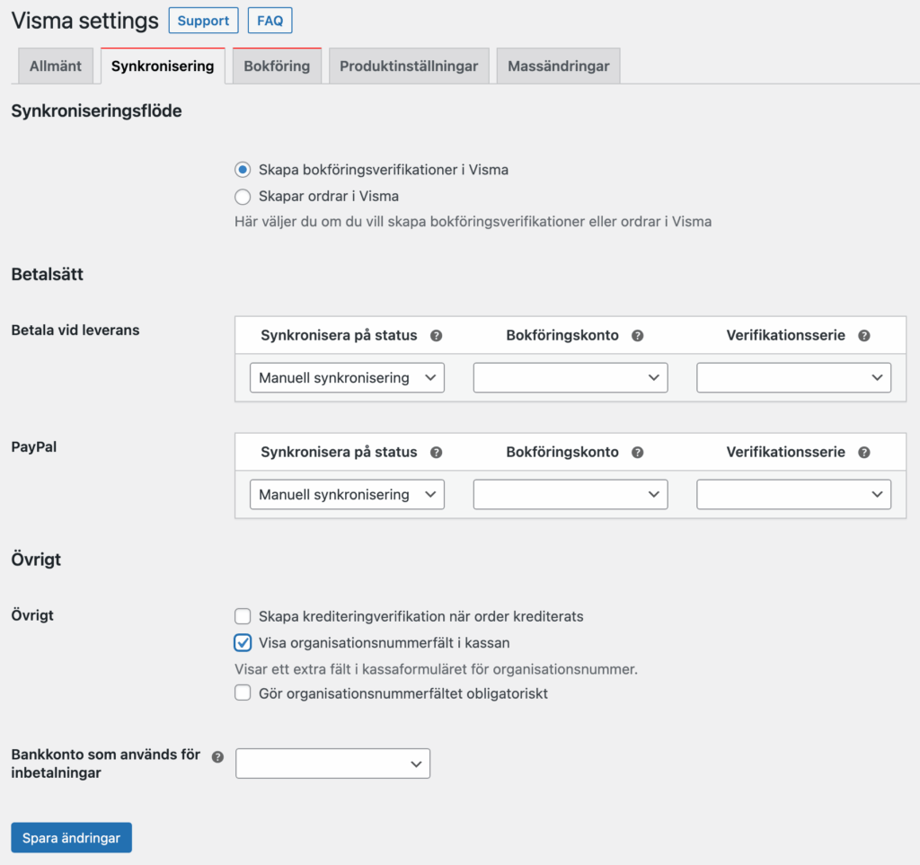920x865 pixels.
Task: Open help tooltip for Betala vid leverans status column
Action: tap(437, 335)
